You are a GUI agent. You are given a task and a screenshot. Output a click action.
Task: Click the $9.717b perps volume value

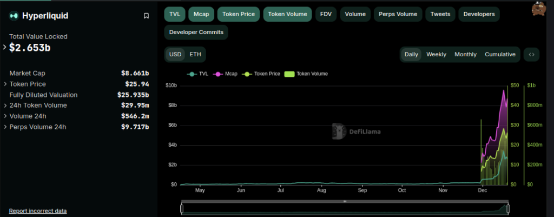(x=135, y=127)
